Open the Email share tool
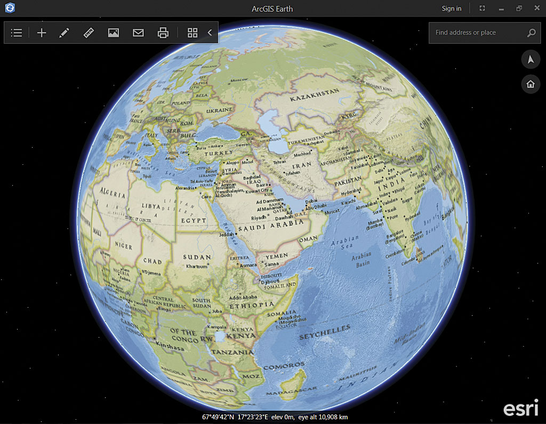 (138, 33)
